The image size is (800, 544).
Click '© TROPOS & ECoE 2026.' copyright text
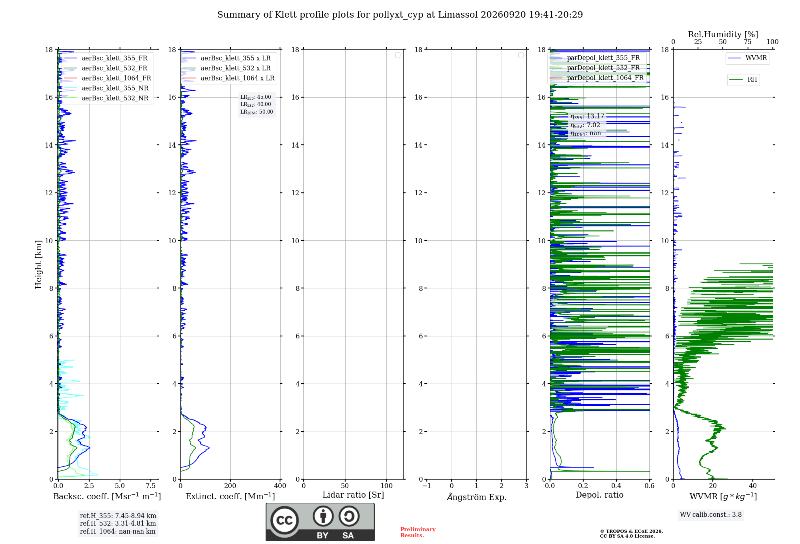632,531
